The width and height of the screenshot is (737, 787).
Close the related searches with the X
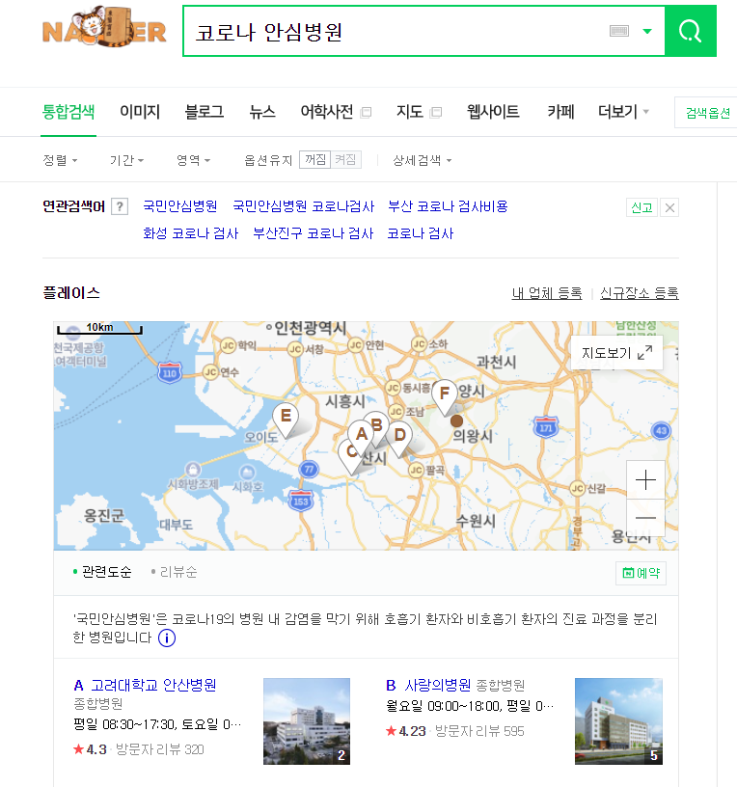669,207
